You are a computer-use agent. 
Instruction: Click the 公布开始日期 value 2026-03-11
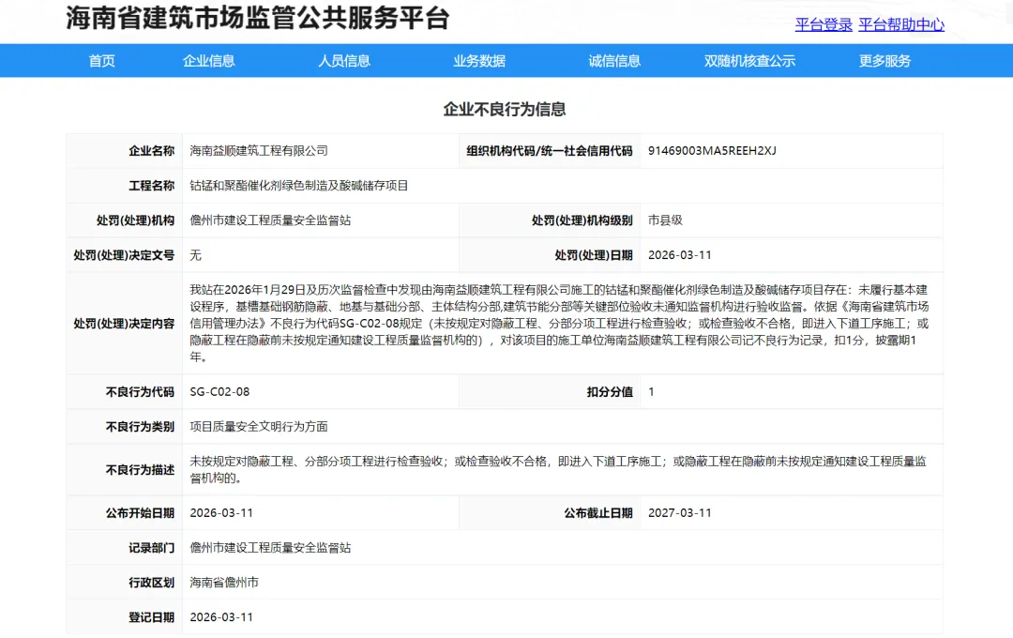coord(221,513)
